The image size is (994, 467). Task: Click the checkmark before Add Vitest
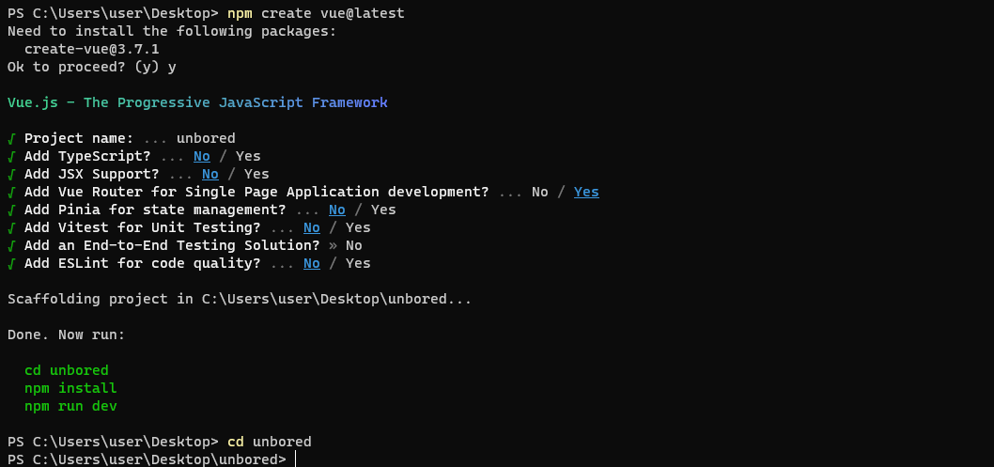tap(11, 227)
